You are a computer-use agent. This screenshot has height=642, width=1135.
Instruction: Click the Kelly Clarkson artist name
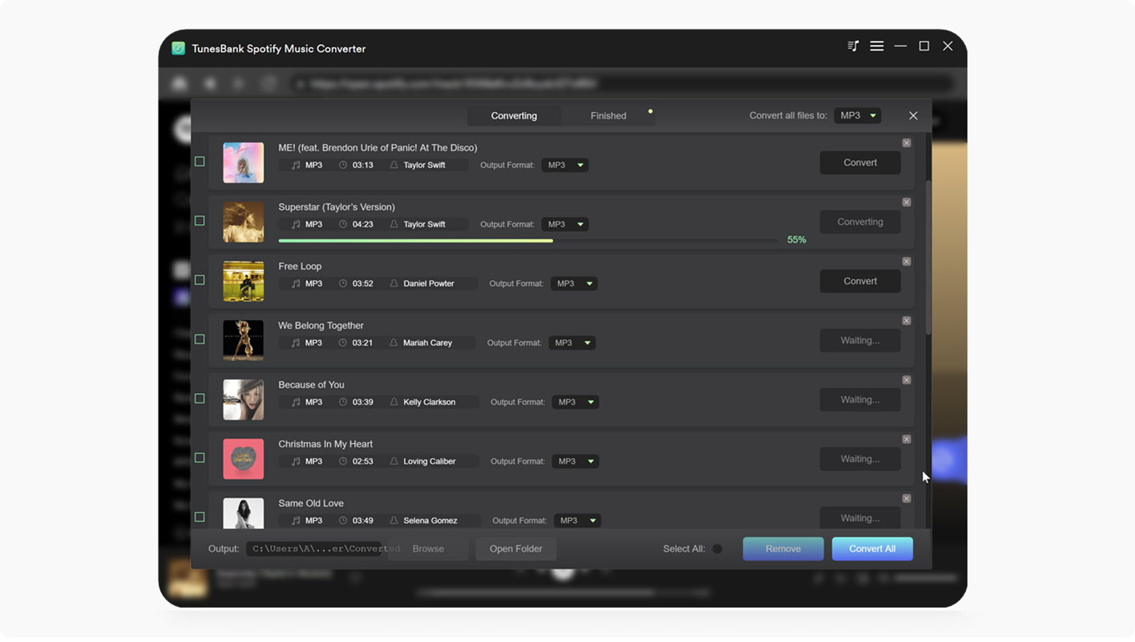coord(430,402)
